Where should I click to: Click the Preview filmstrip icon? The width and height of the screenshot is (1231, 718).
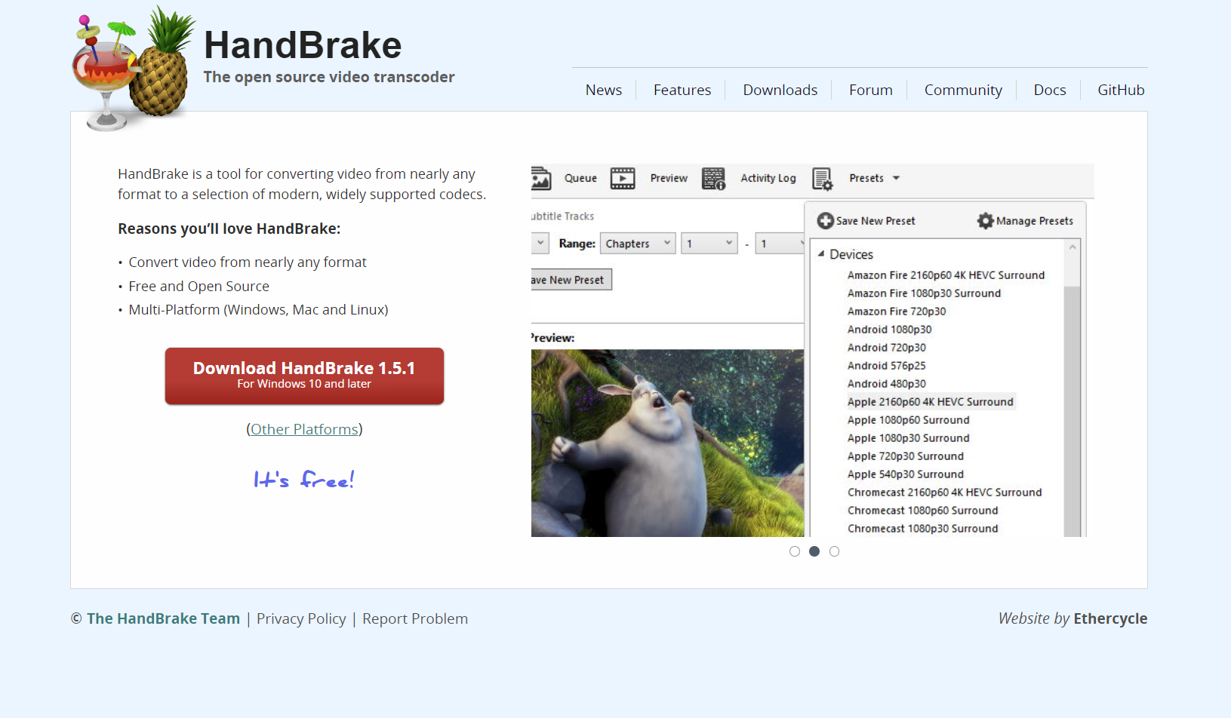click(623, 179)
